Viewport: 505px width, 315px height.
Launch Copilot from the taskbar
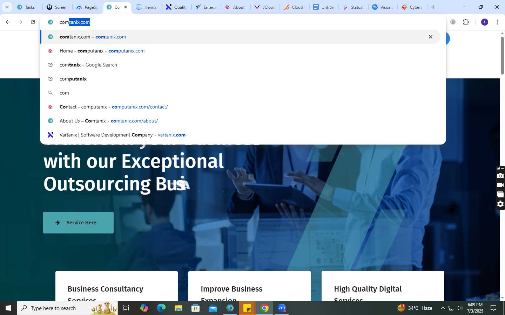144,308
